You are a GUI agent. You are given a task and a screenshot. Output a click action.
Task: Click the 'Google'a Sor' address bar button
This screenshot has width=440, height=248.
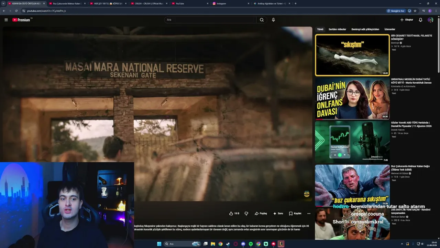[x=396, y=11]
